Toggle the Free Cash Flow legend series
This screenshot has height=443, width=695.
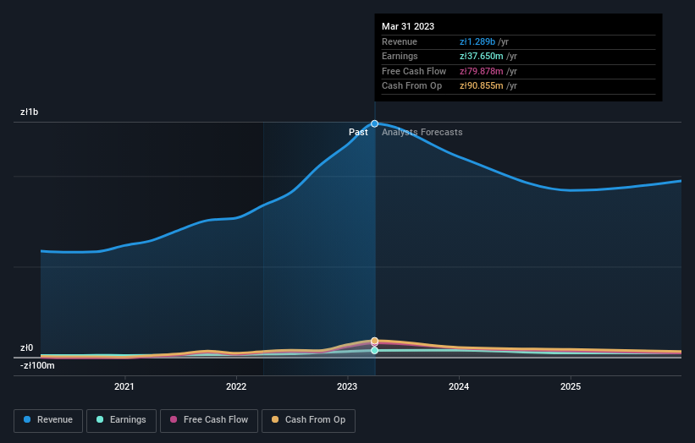tap(209, 420)
